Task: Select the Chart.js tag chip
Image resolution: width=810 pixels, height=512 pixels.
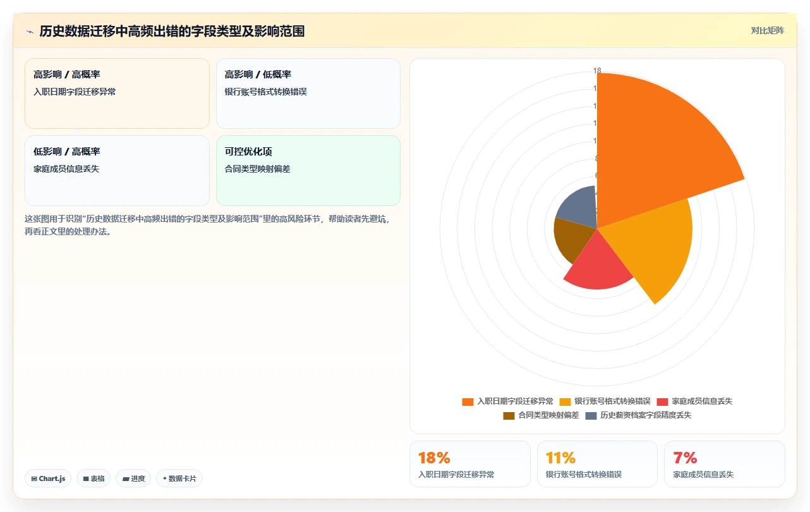Action: pyautogui.click(x=48, y=478)
